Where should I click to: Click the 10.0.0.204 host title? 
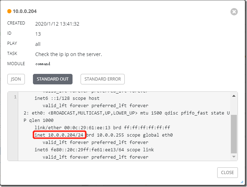pos(25,11)
